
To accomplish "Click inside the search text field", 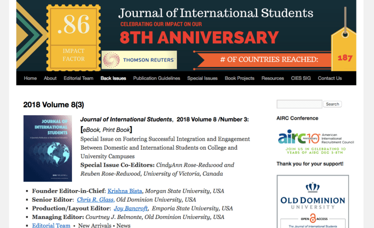I will click(x=299, y=104).
